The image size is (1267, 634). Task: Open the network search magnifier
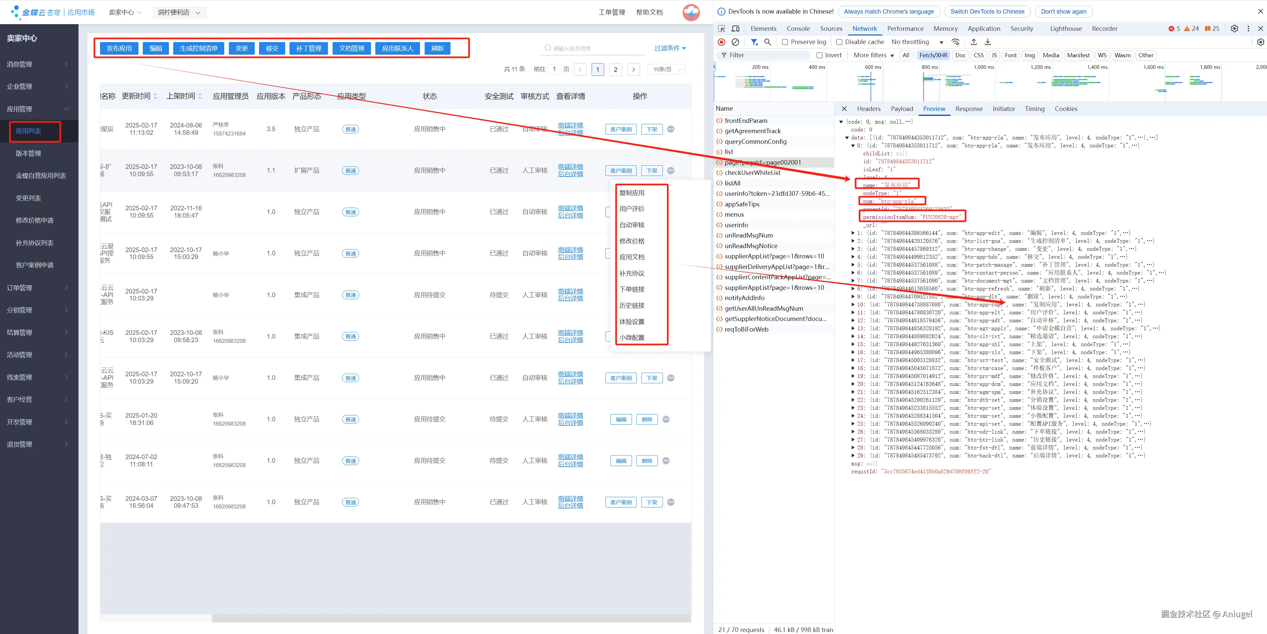pos(767,42)
